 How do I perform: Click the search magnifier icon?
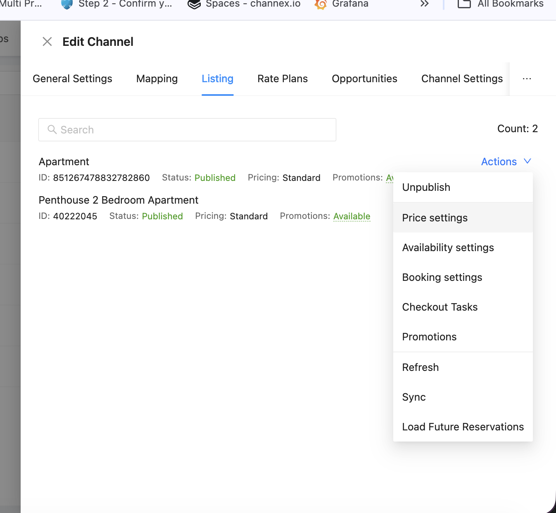[52, 130]
